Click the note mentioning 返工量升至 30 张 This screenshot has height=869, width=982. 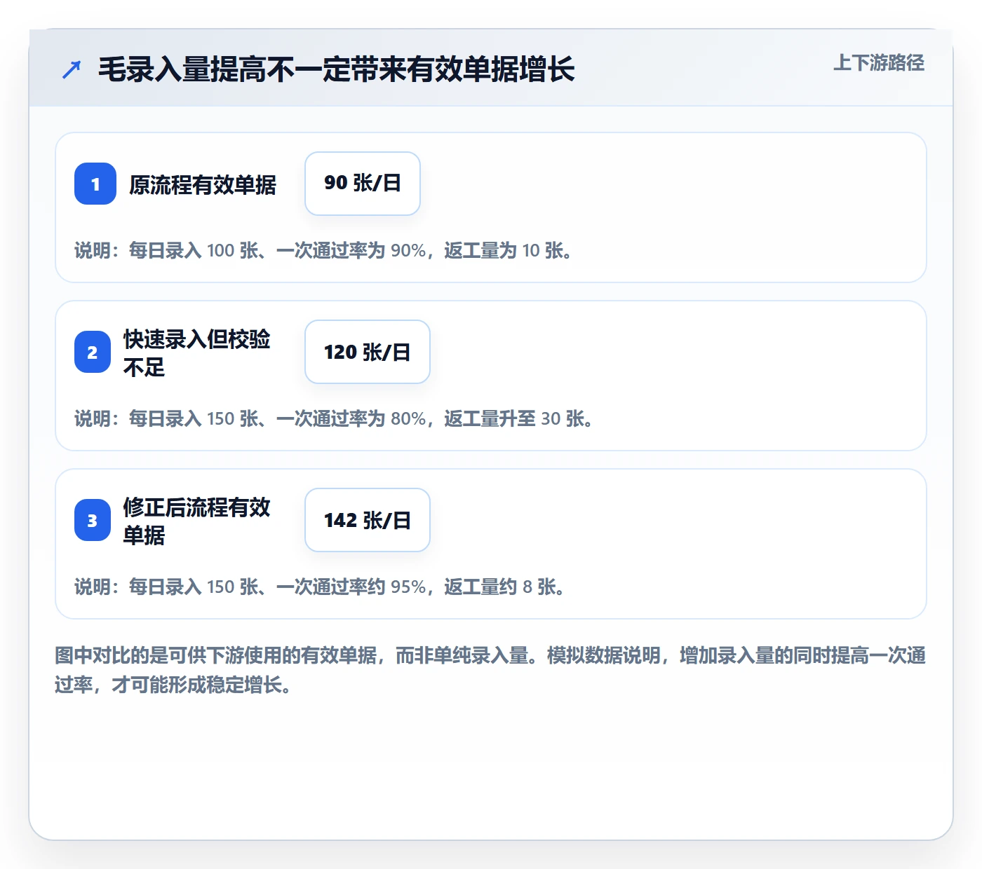pyautogui.click(x=335, y=418)
